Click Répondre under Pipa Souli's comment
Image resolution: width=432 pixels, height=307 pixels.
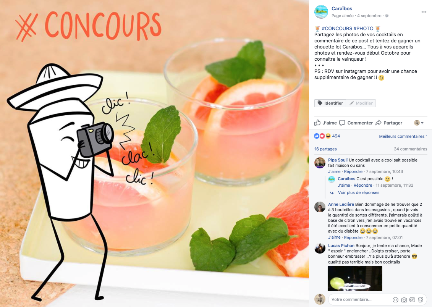coord(353,171)
